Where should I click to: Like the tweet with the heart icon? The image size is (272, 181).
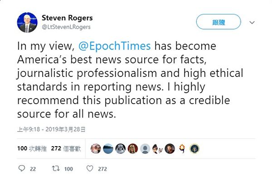click(90, 169)
